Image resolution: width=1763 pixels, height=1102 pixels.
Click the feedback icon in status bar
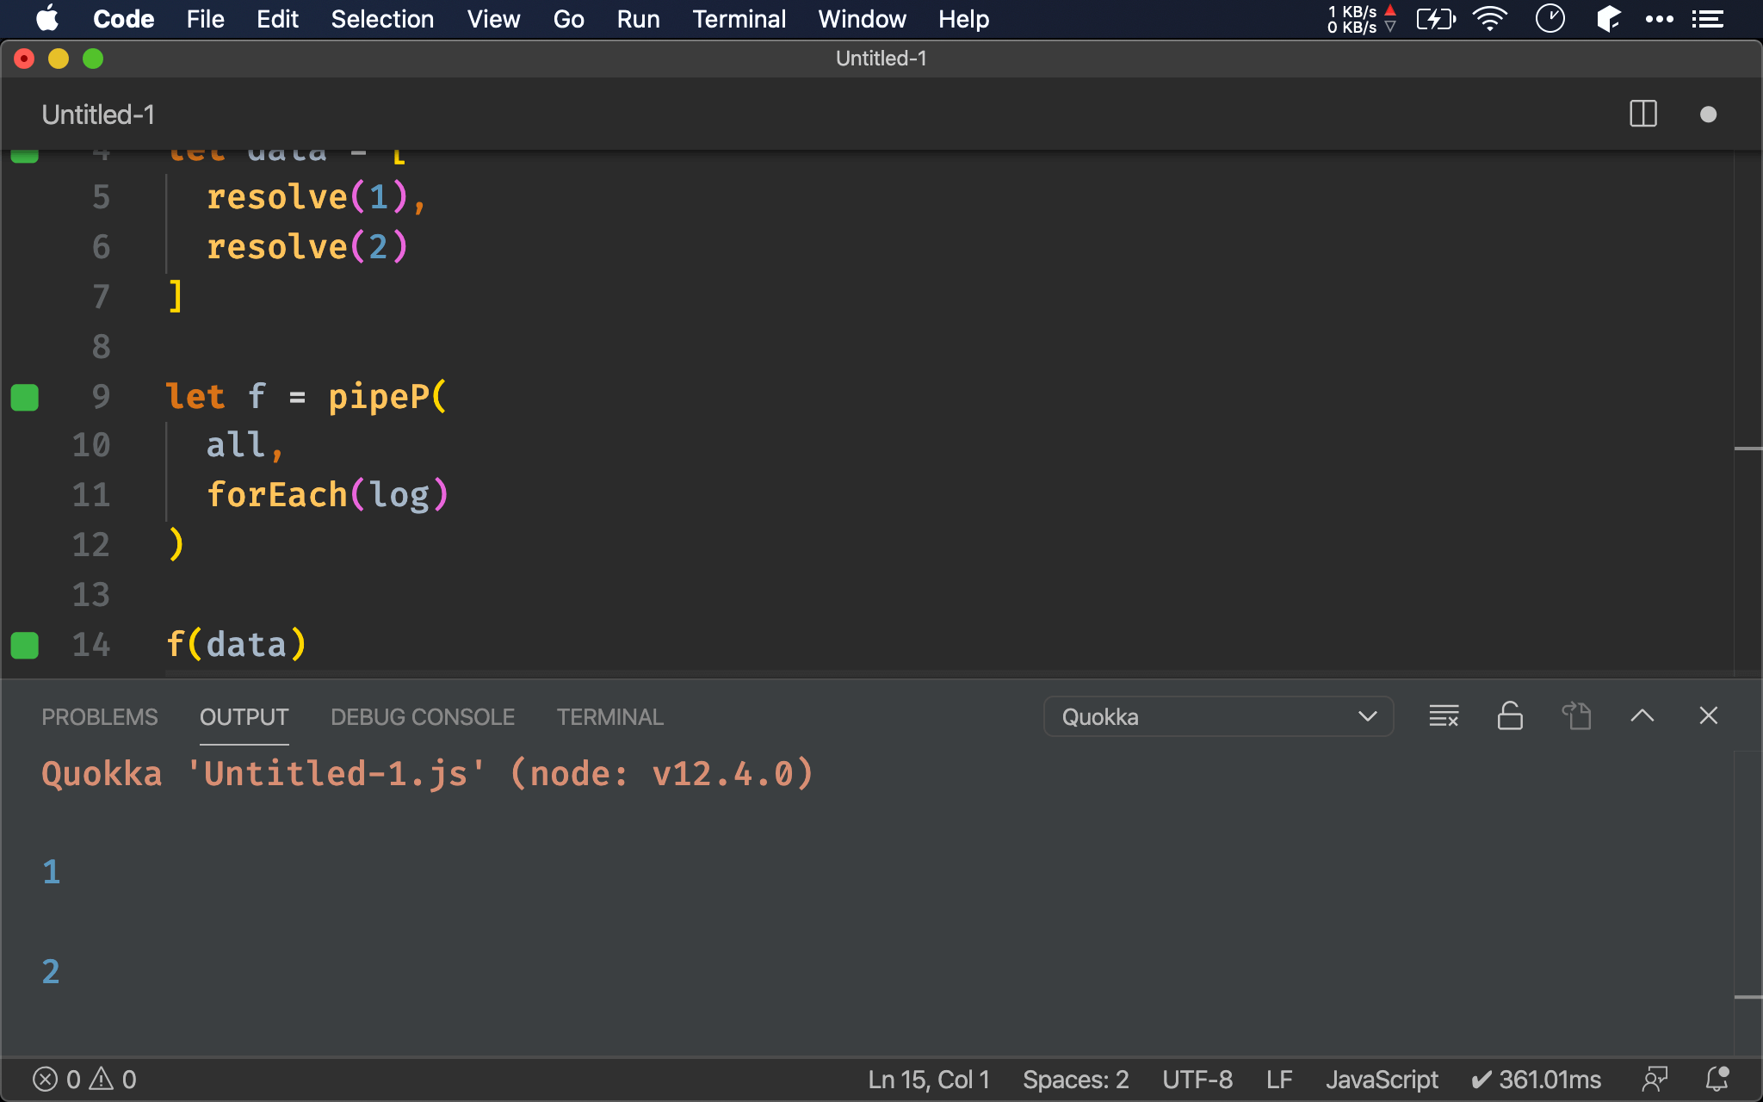point(1655,1080)
